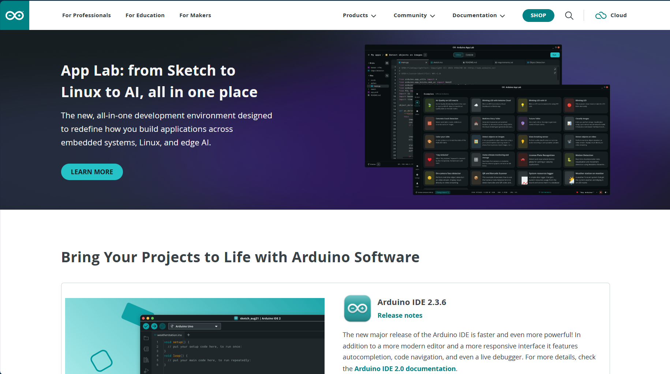
Task: Open the Sketchbook folder in the IDE sidebar
Action: 146,338
